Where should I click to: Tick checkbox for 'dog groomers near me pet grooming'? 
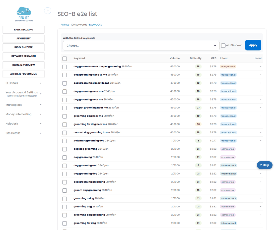coord(64,67)
